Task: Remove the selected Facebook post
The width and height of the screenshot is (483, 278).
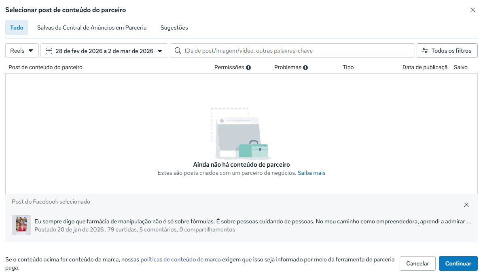Action: click(x=466, y=205)
